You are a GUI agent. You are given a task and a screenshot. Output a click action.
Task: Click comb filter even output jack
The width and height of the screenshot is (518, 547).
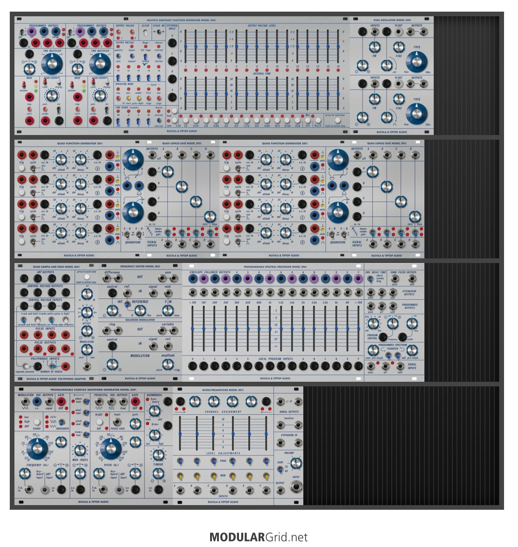point(395,278)
